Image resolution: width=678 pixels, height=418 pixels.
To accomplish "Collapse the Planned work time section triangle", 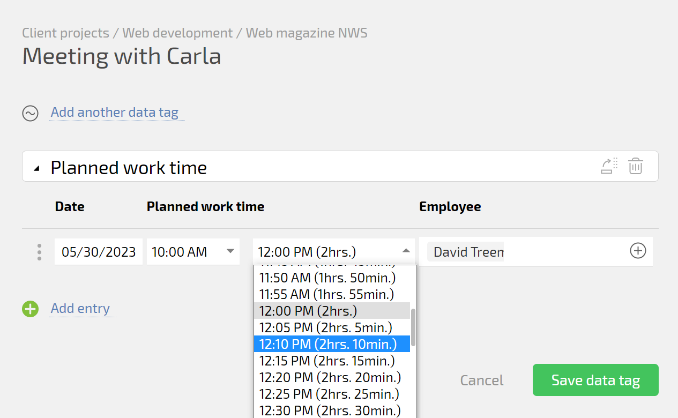I will click(x=36, y=168).
